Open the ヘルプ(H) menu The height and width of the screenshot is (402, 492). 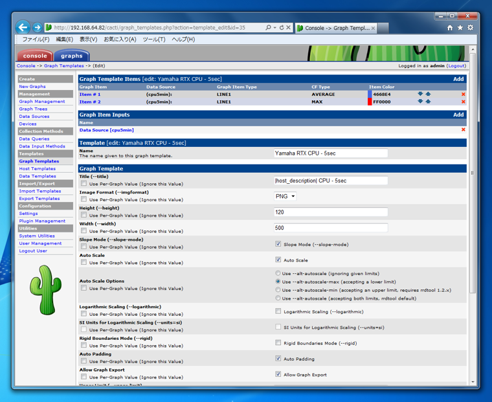click(183, 39)
